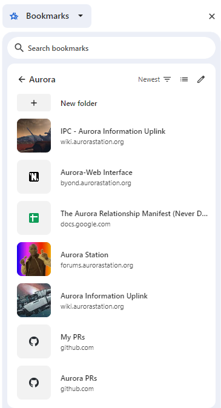The image size is (221, 408).
Task: Click the blue star Bookmarks icon
Action: (x=14, y=16)
